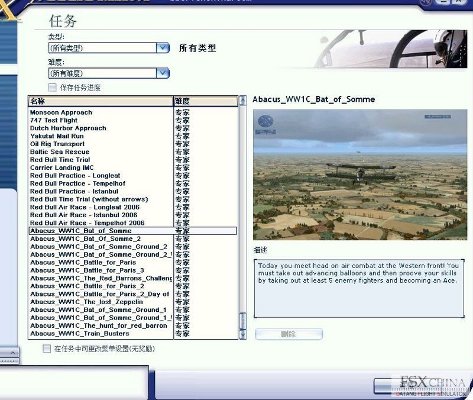The image size is (473, 400).
Task: Click the 删除 delete button
Action: [289, 334]
